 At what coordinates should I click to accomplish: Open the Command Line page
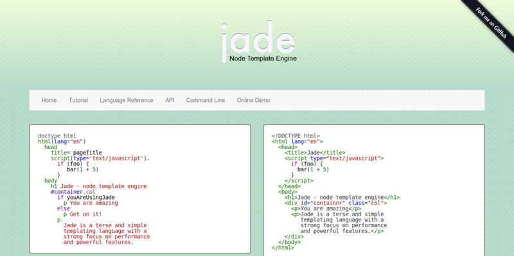[206, 100]
